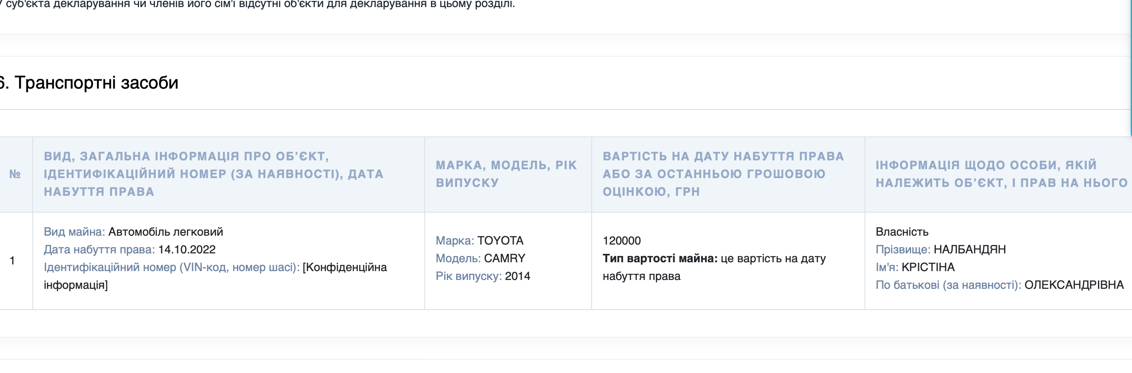Select row number 1 cell
The height and width of the screenshot is (373, 1132).
point(12,260)
